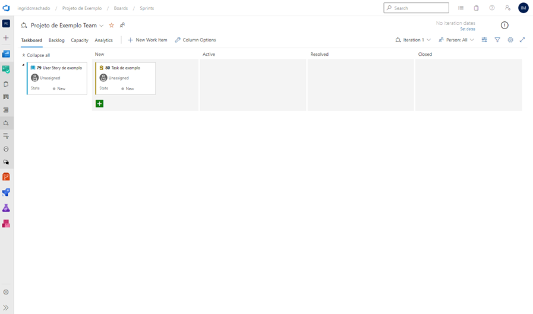Select the Sprints icon in sidebar

(x=6, y=123)
